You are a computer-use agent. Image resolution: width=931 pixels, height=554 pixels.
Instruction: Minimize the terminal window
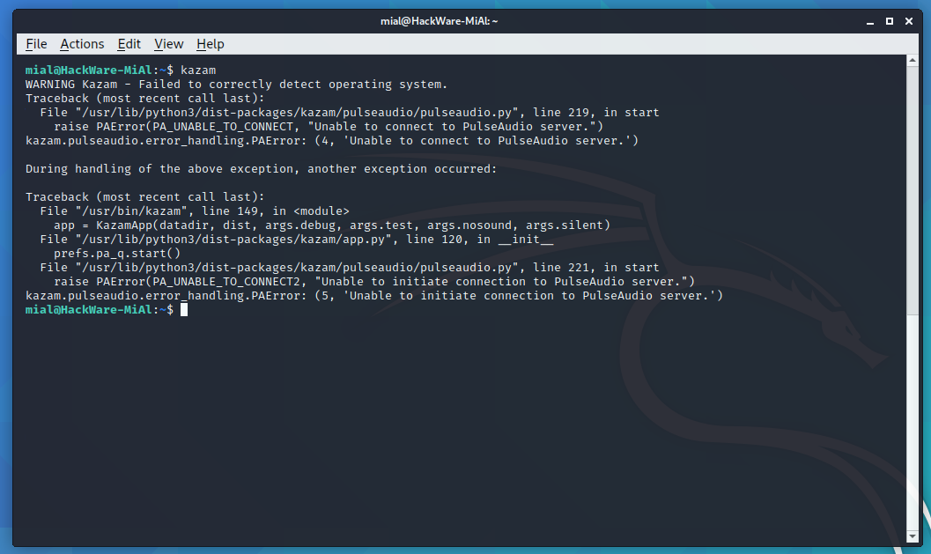click(x=868, y=20)
